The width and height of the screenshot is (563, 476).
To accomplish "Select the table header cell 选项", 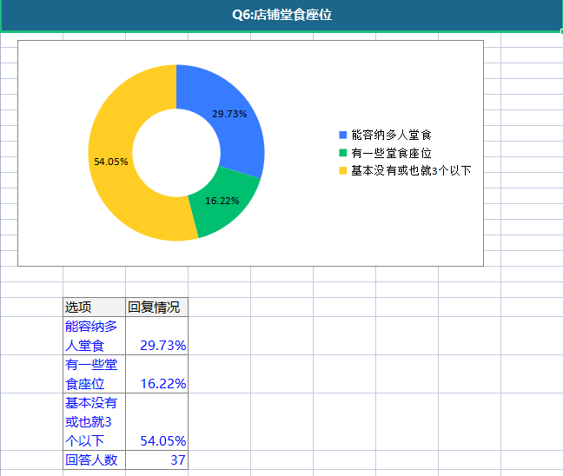I will [x=94, y=307].
